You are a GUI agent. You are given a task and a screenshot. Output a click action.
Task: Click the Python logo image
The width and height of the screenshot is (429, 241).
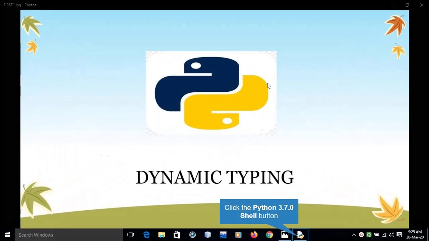pos(211,93)
